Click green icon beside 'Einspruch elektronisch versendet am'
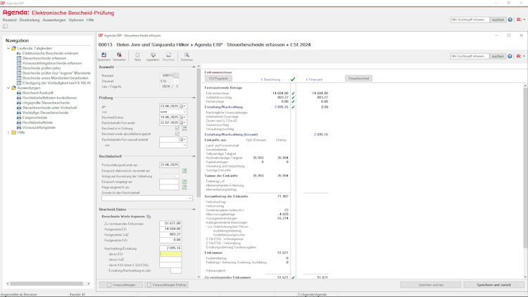 coord(184,171)
